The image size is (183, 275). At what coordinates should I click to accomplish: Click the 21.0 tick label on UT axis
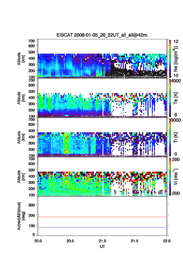point(102,241)
